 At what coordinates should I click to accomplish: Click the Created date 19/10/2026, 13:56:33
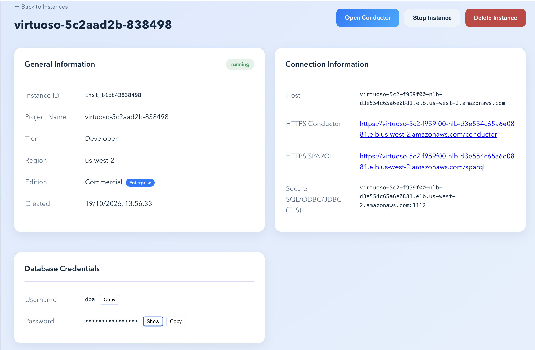pos(118,203)
